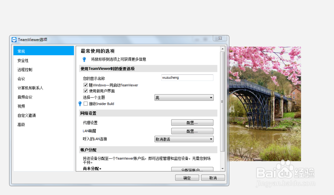Open the 选择一个主题 theme dropdown
This screenshot has width=334, height=195.
[x=184, y=98]
